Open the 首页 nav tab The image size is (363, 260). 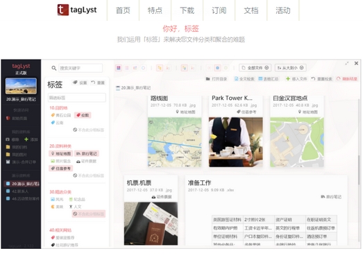pyautogui.click(x=123, y=10)
